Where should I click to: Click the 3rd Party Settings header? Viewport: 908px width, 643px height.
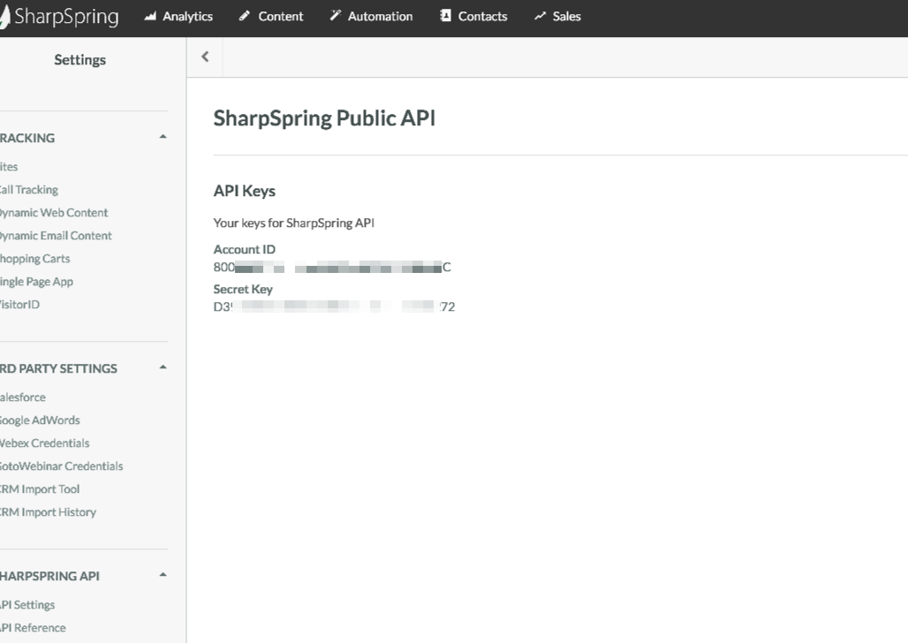58,368
